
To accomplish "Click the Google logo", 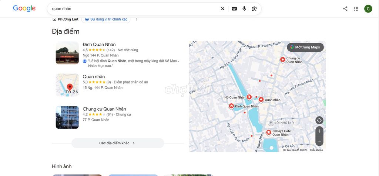I will click(24, 8).
